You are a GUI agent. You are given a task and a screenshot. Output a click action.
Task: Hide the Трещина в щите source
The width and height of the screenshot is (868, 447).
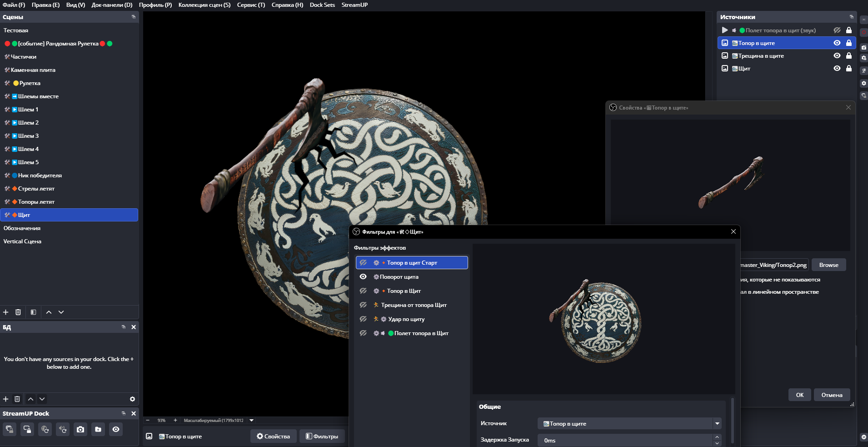(x=837, y=55)
